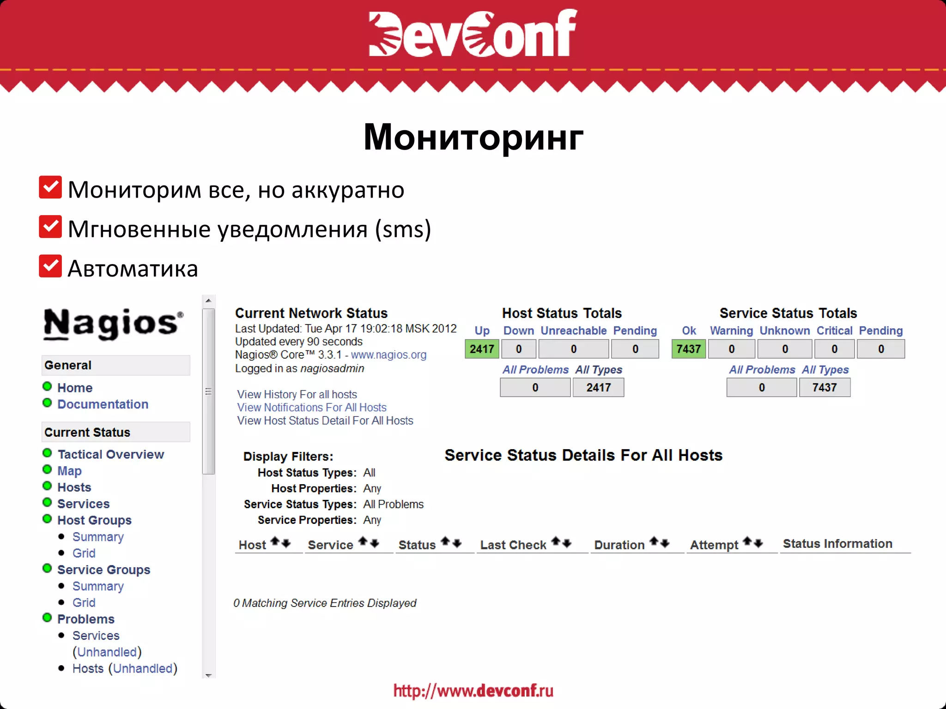This screenshot has width=946, height=709.
Task: Sort Service column ascending with up arrow
Action: coord(364,541)
